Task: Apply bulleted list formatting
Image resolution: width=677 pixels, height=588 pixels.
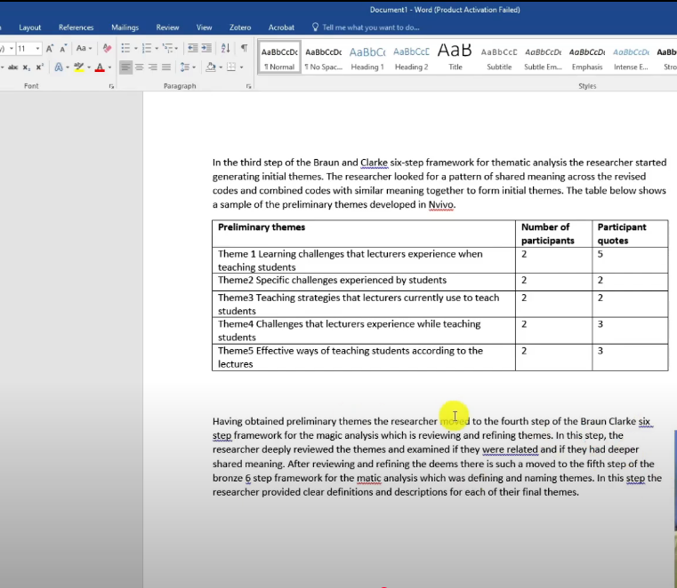Action: click(x=125, y=48)
